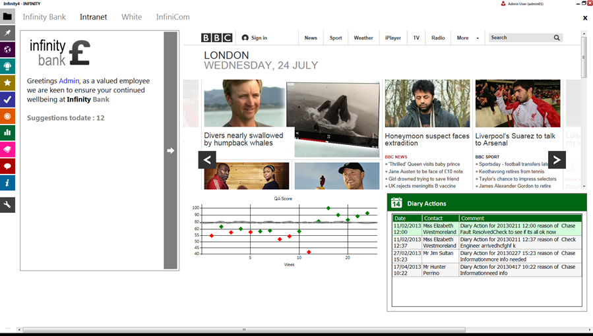Open the folder icon in sidebar
The image size is (593, 336).
tap(7, 16)
